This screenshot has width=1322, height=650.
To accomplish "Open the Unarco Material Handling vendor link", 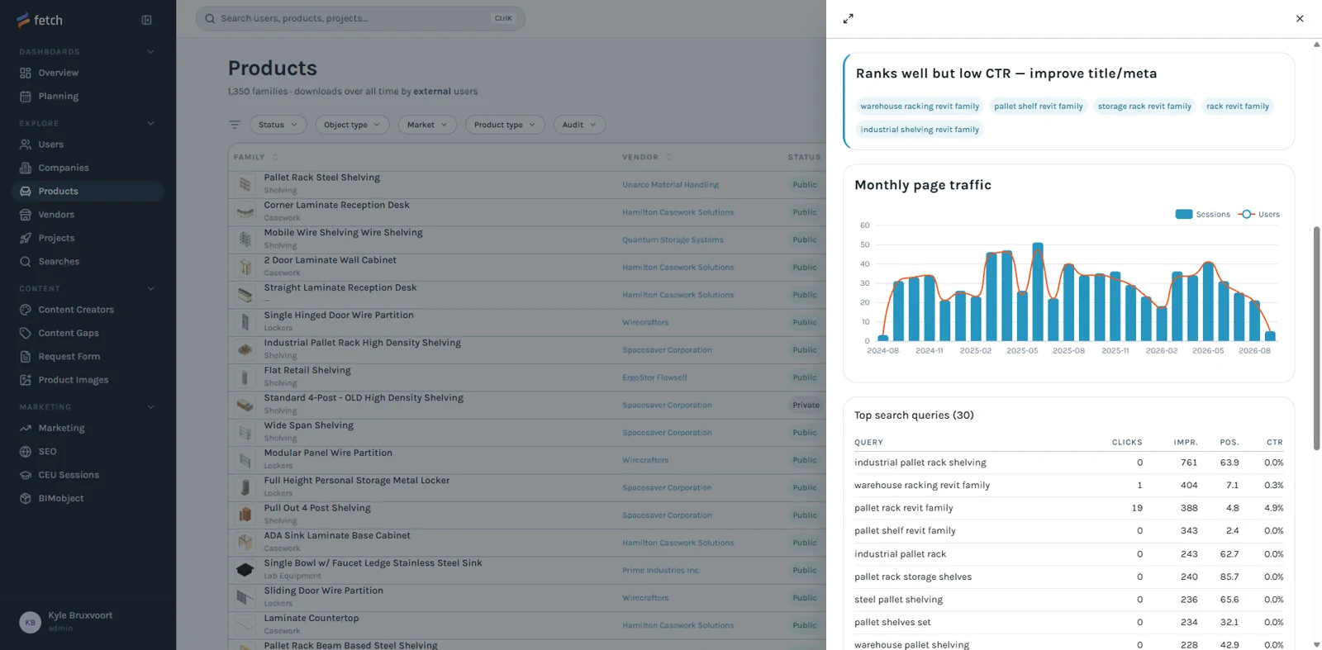I will point(670,185).
